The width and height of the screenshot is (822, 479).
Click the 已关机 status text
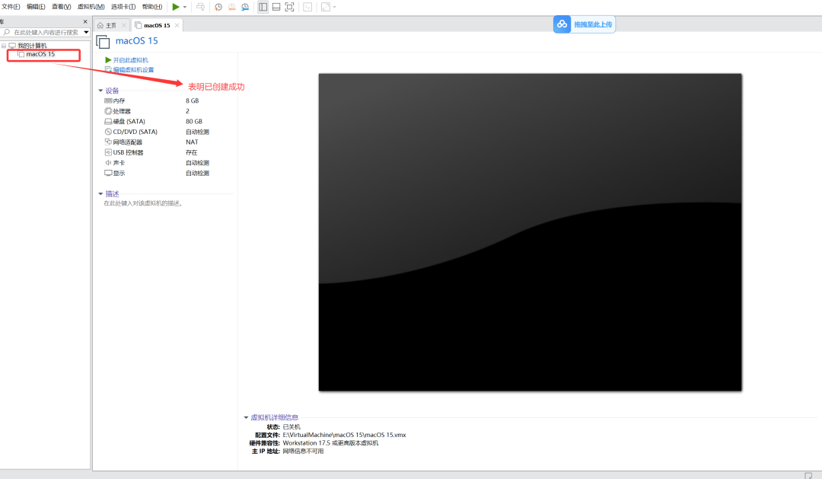(x=292, y=427)
